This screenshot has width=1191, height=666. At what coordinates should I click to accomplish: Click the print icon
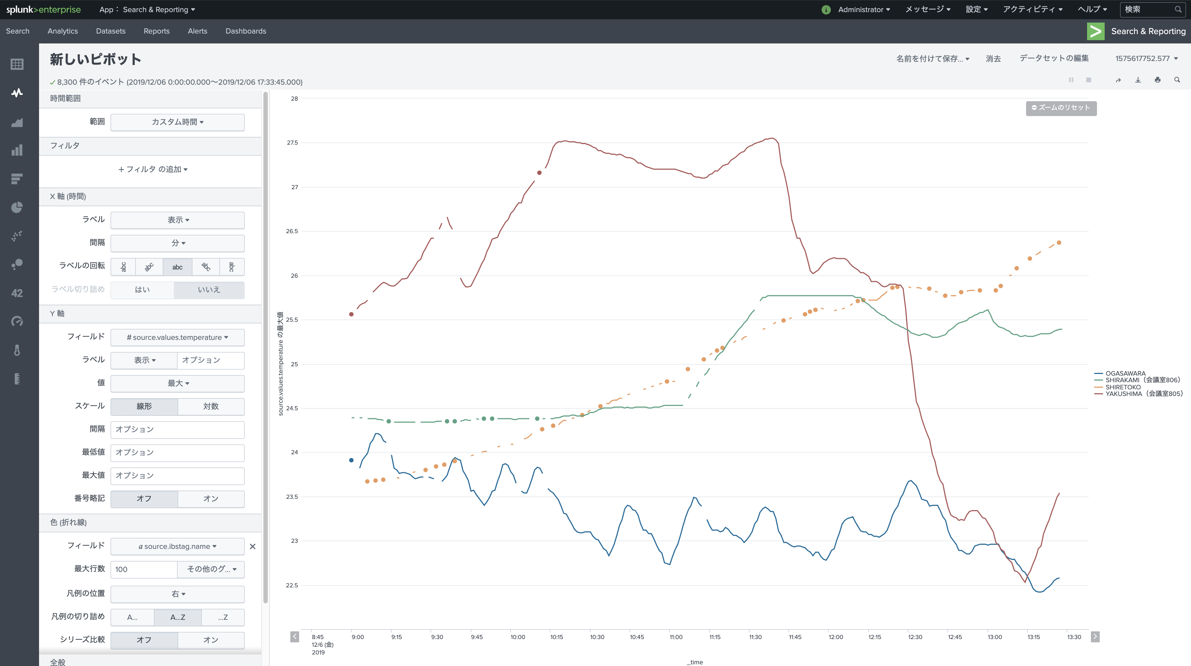click(1158, 80)
